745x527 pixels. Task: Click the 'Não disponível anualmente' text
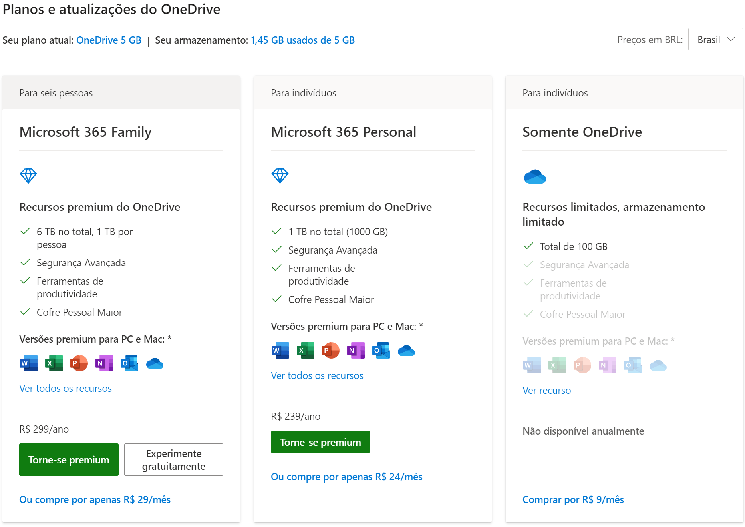pyautogui.click(x=583, y=431)
